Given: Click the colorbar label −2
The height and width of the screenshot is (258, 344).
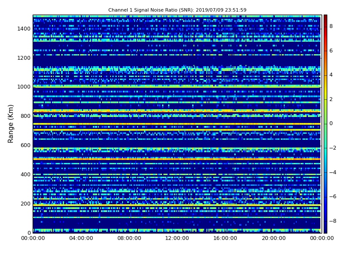Looking at the screenshot, I should [x=332, y=148].
